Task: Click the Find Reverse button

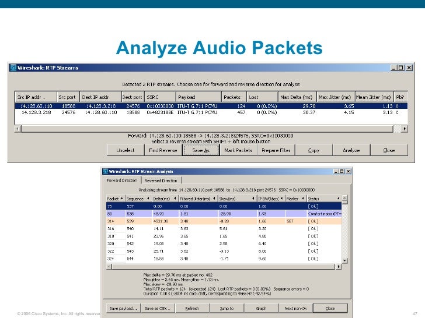Action: [x=163, y=150]
